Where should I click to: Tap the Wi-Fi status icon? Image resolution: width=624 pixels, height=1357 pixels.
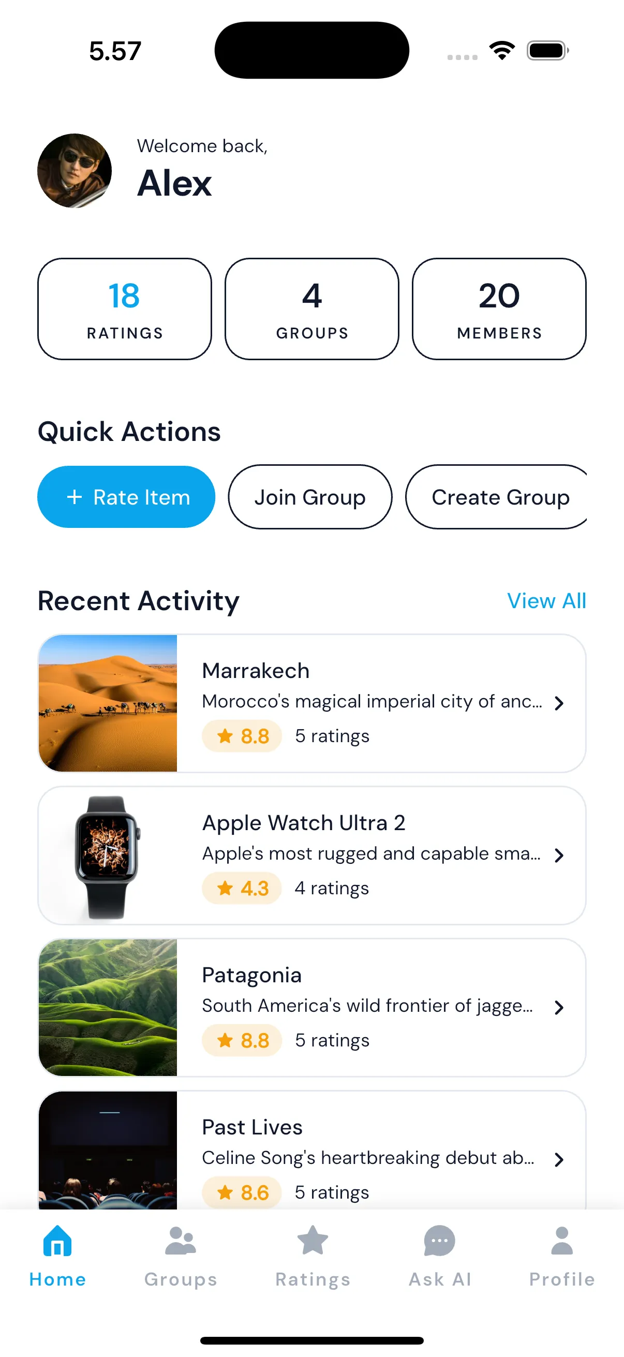502,51
